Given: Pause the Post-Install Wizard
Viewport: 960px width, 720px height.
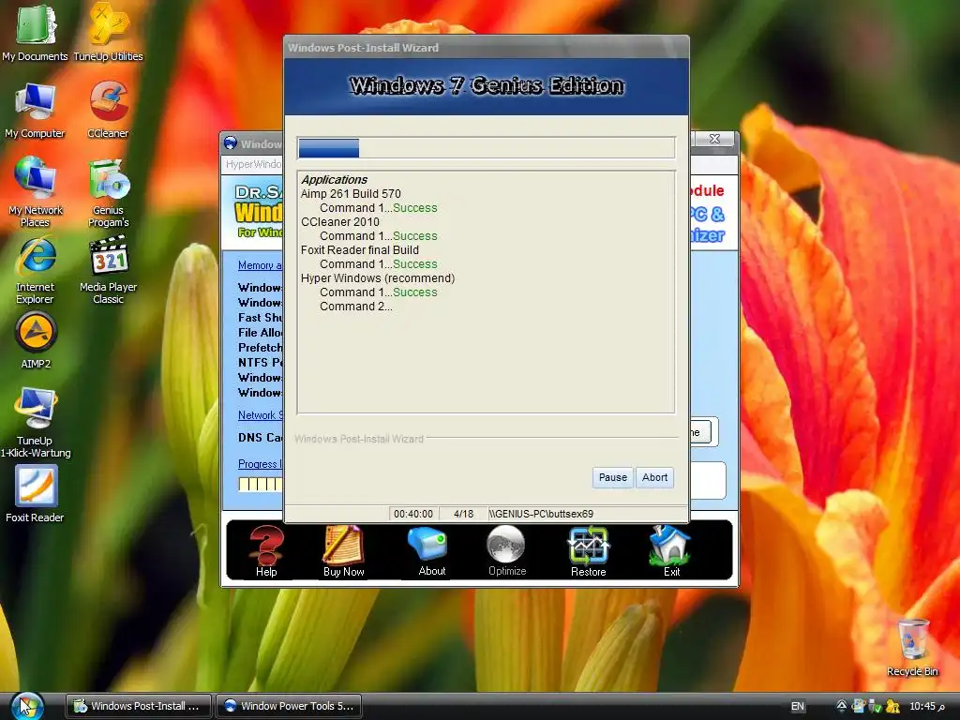Looking at the screenshot, I should 612,477.
